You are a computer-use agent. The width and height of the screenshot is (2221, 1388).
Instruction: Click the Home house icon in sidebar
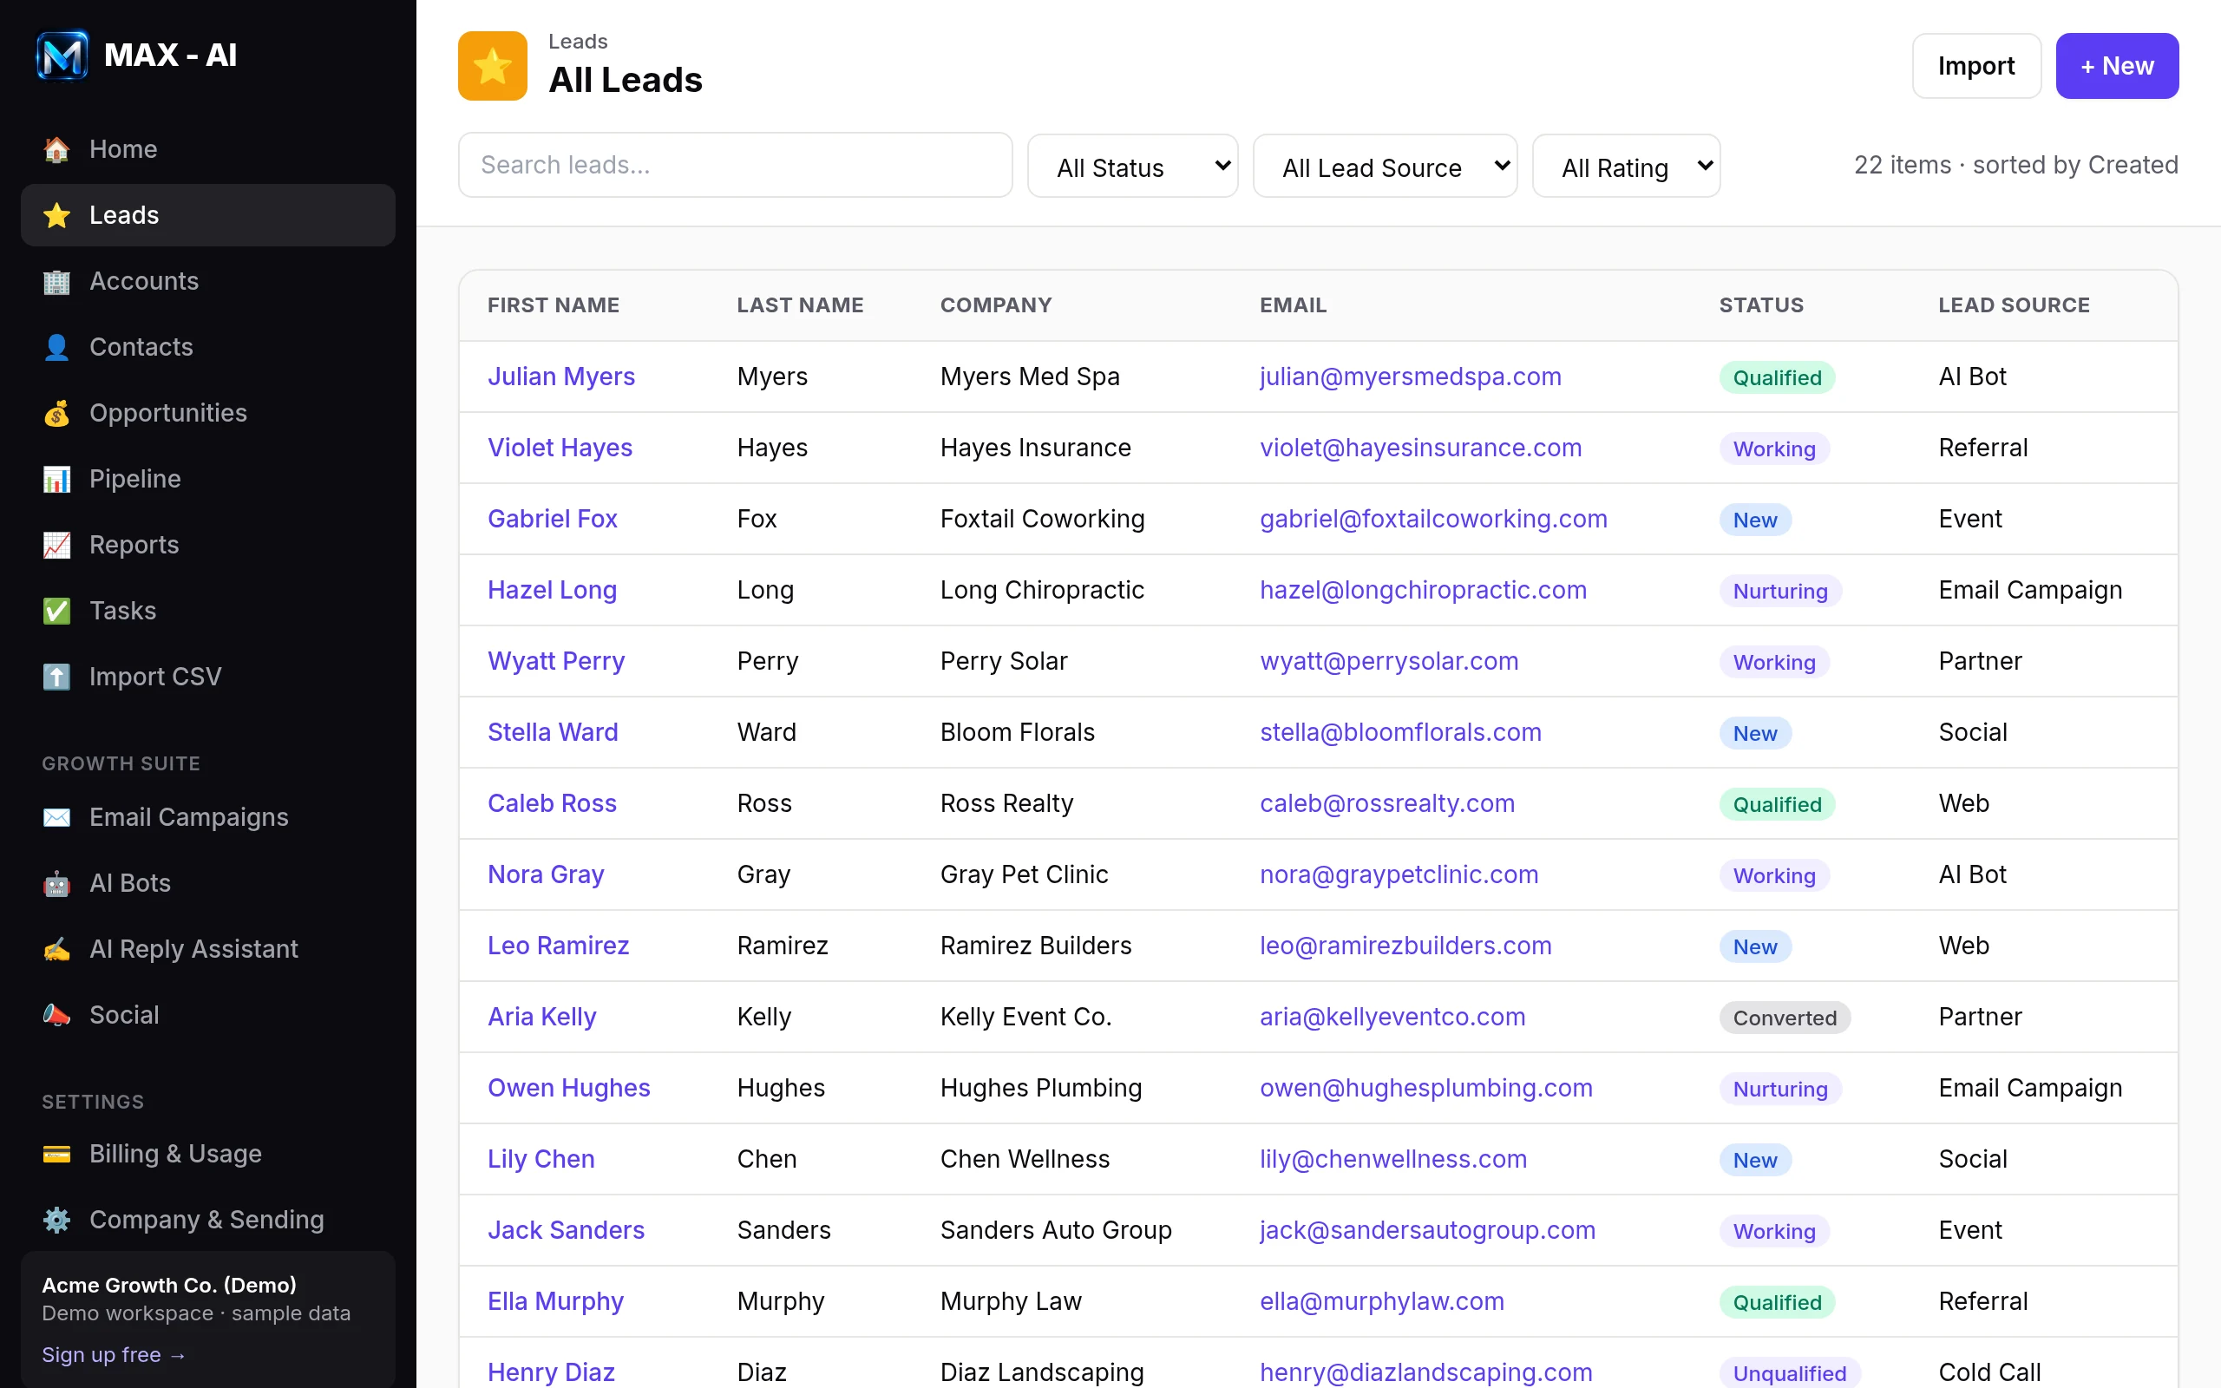[57, 148]
